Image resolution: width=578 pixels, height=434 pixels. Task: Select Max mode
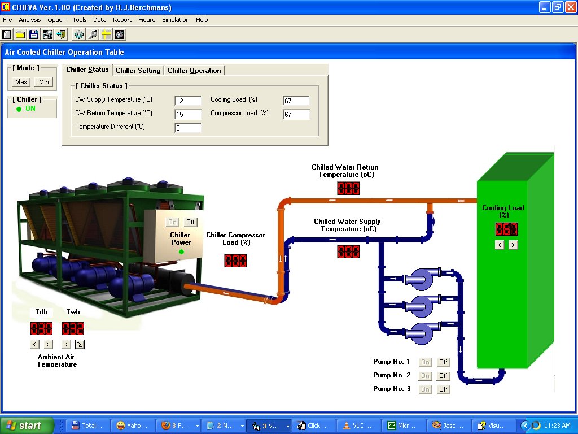[x=20, y=81]
